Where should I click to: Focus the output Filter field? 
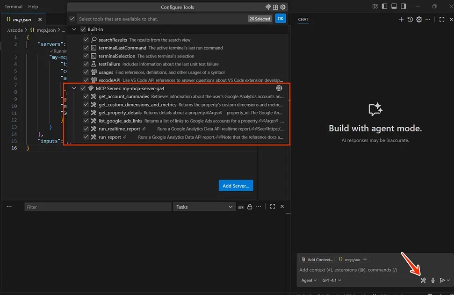pos(98,207)
